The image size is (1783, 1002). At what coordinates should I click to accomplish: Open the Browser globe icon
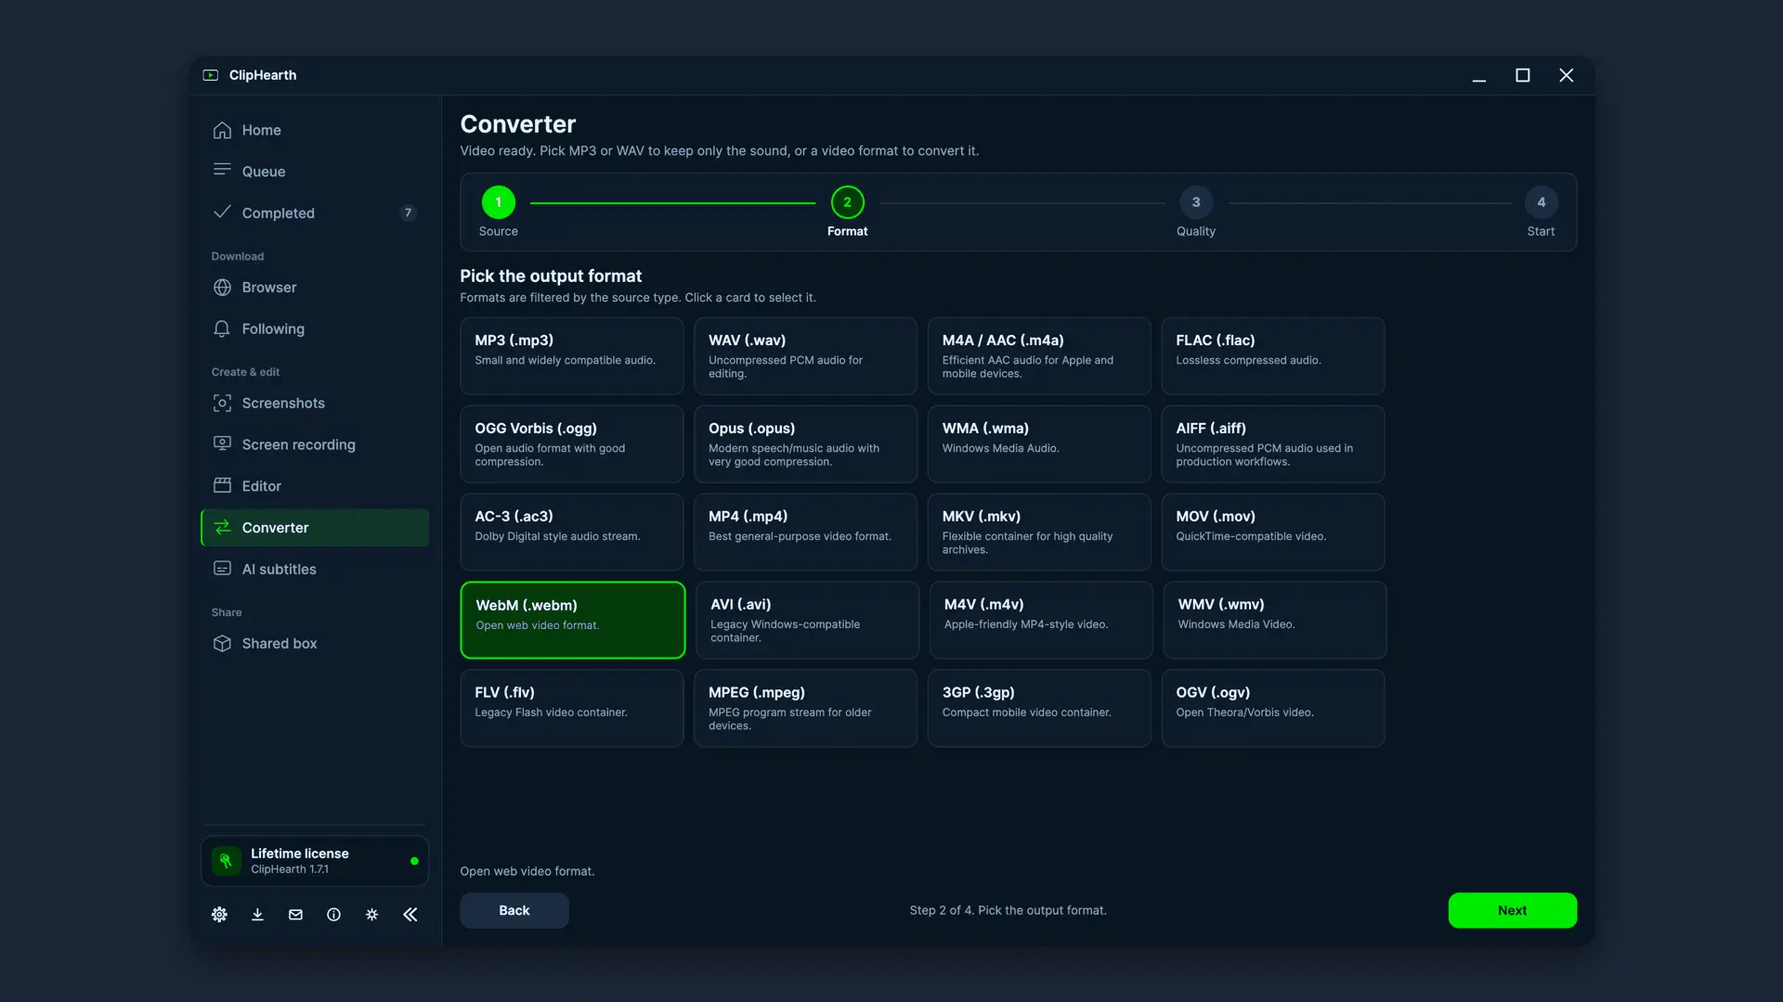click(x=222, y=288)
